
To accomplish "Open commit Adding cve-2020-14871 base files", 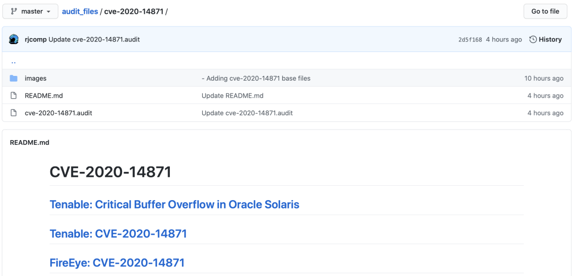I will 256,78.
